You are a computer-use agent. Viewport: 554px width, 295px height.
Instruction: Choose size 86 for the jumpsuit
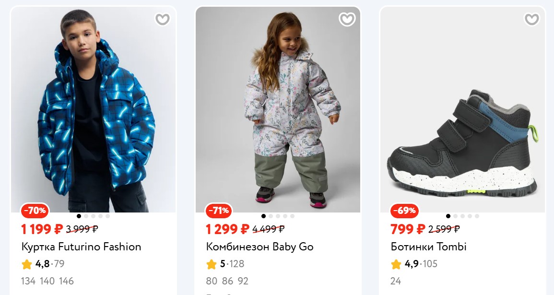(x=227, y=281)
